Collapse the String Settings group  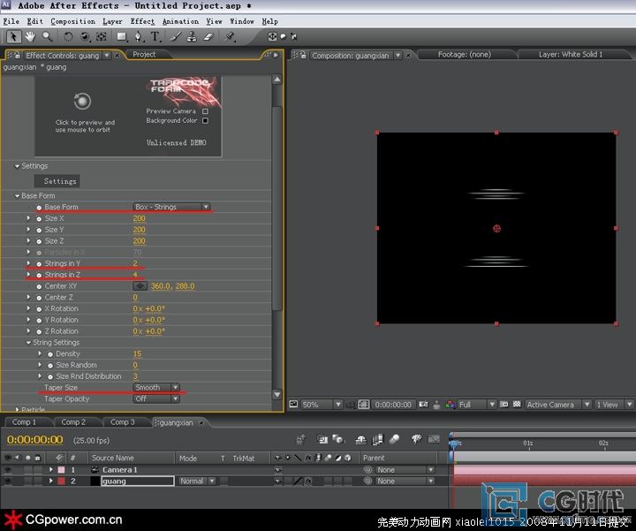(28, 343)
